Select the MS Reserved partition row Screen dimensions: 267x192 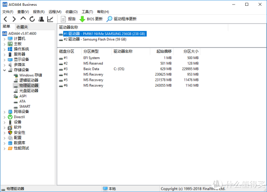coord(129,64)
